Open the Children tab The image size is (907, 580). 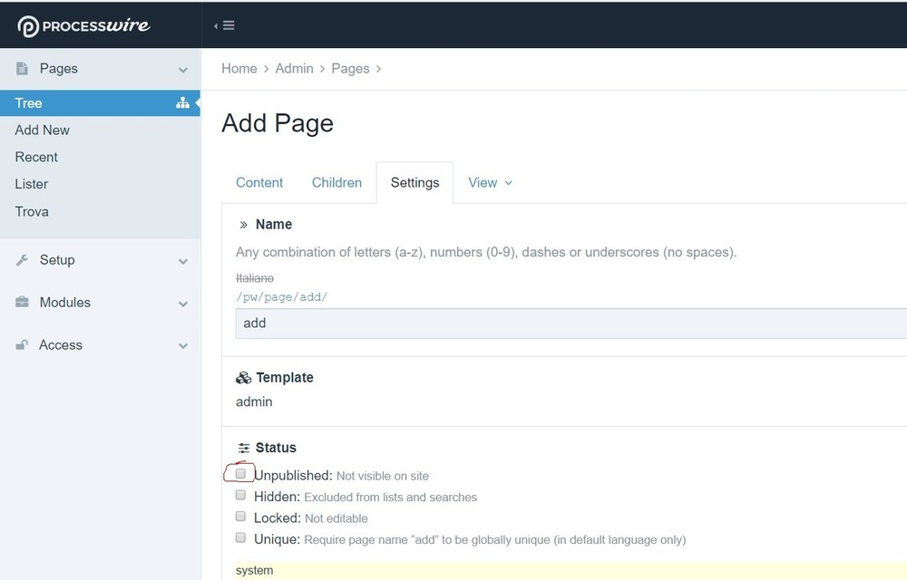pyautogui.click(x=336, y=183)
